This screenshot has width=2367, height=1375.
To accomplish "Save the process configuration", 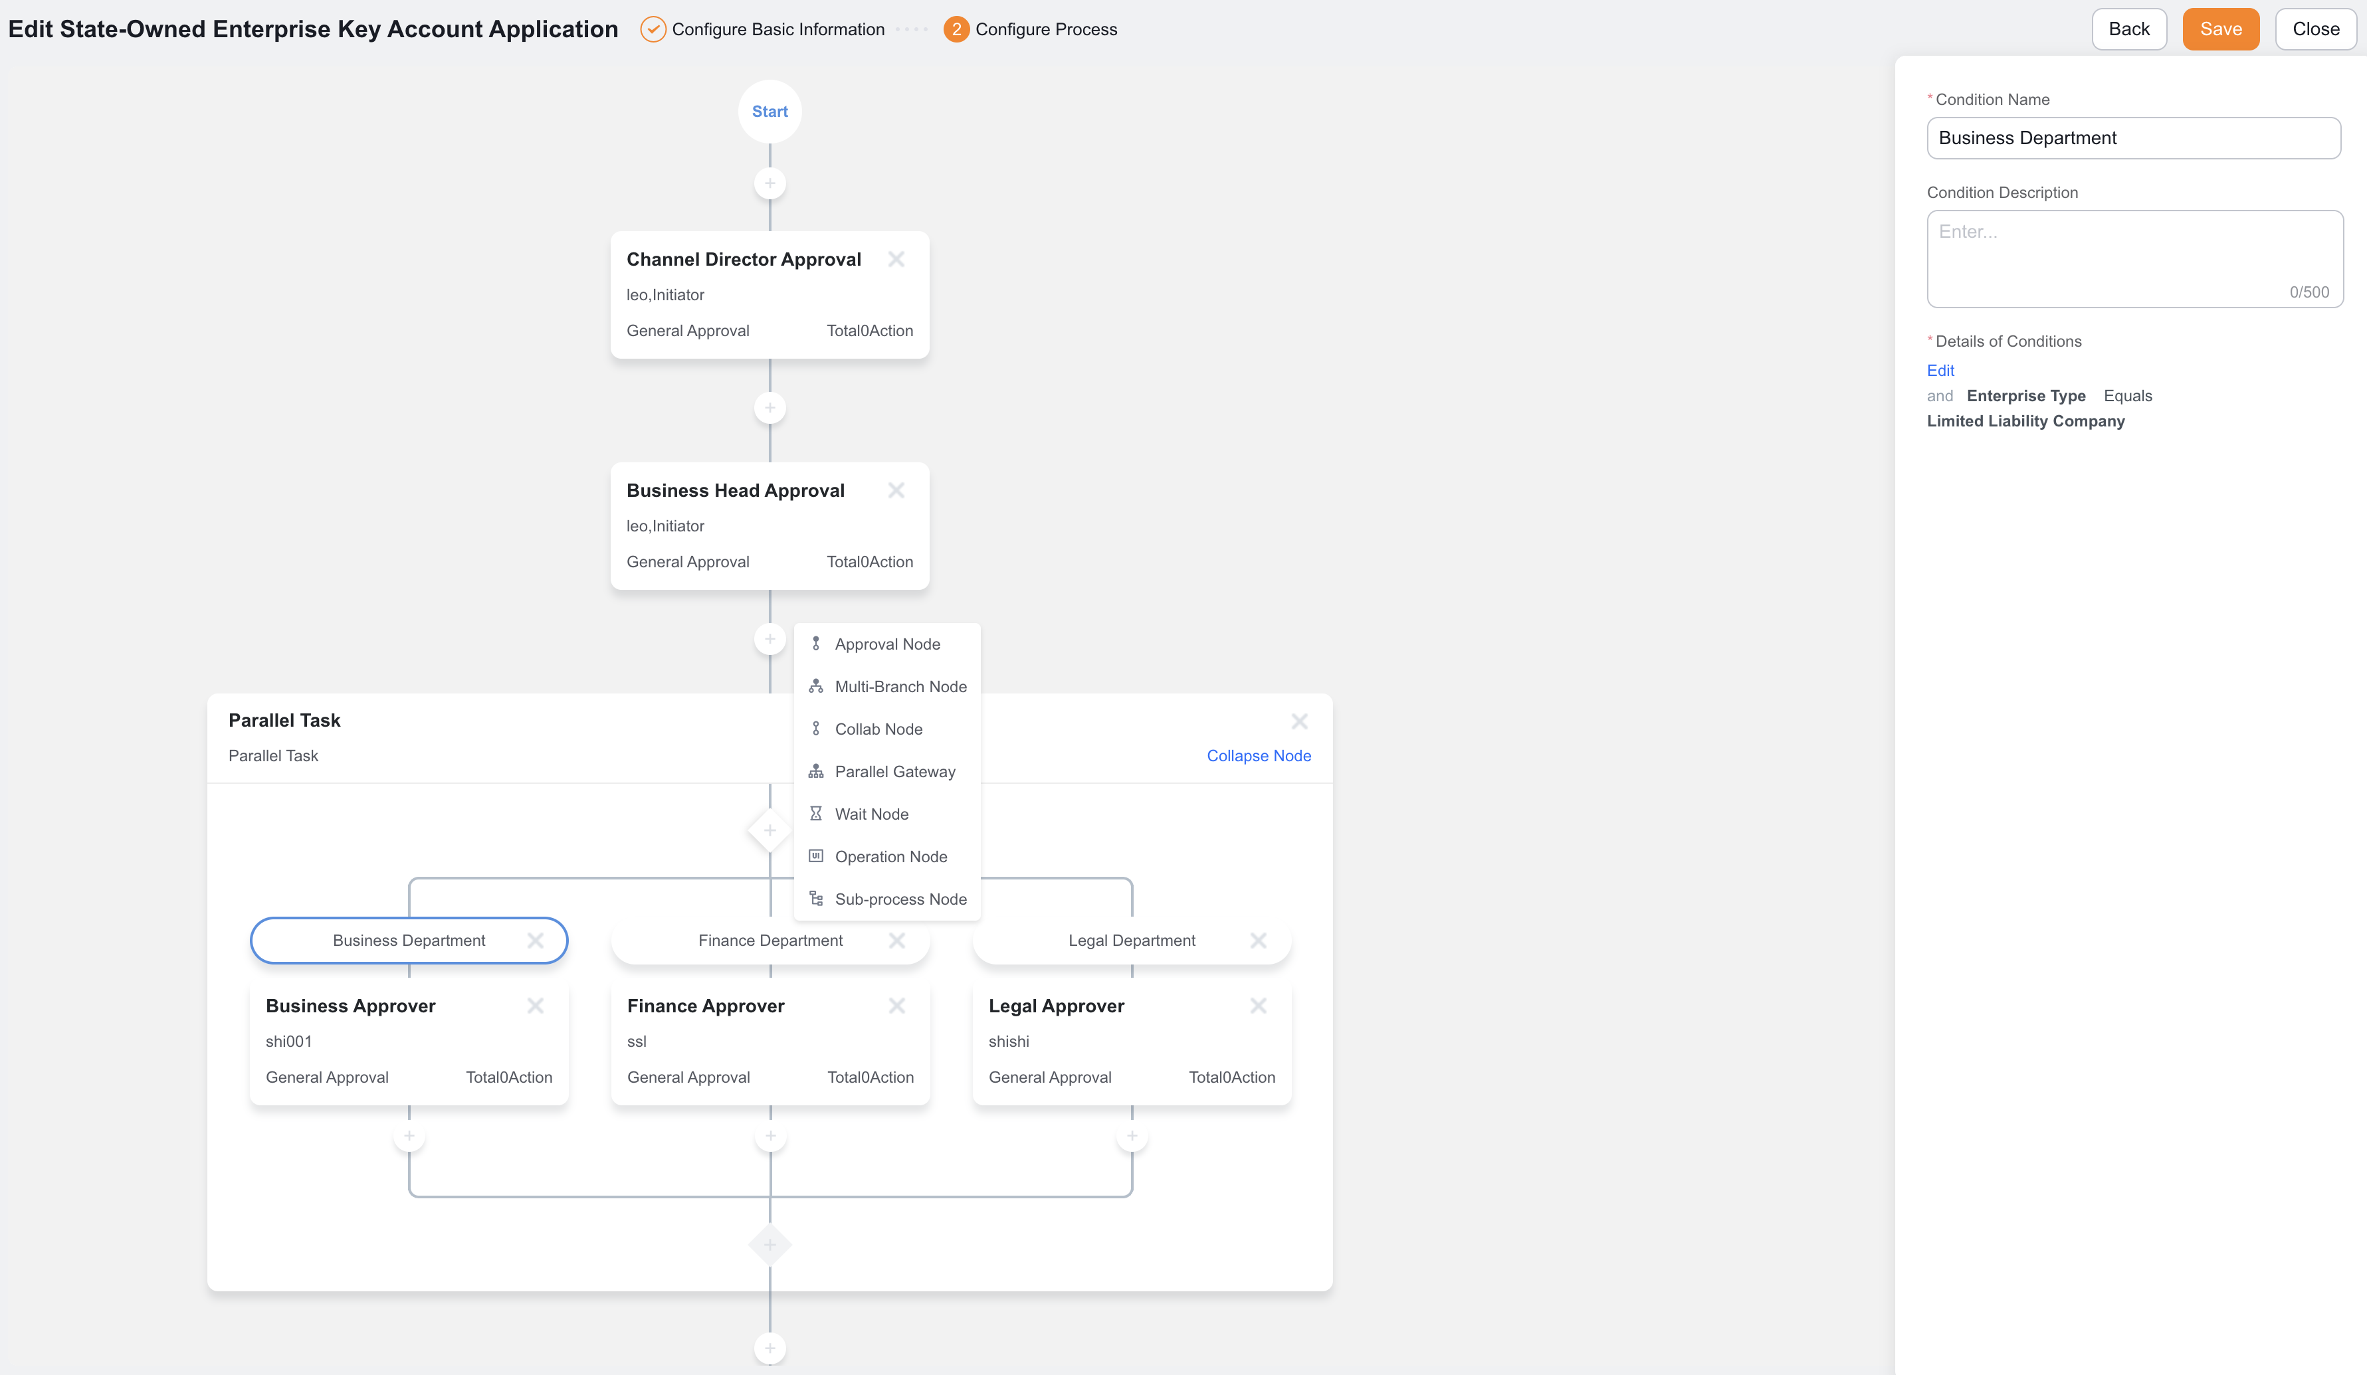I will click(x=2220, y=29).
